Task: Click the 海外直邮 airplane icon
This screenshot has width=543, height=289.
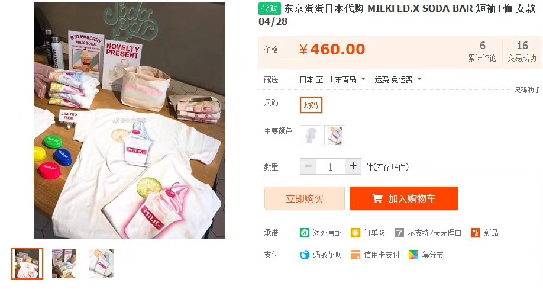Action: pyautogui.click(x=305, y=233)
